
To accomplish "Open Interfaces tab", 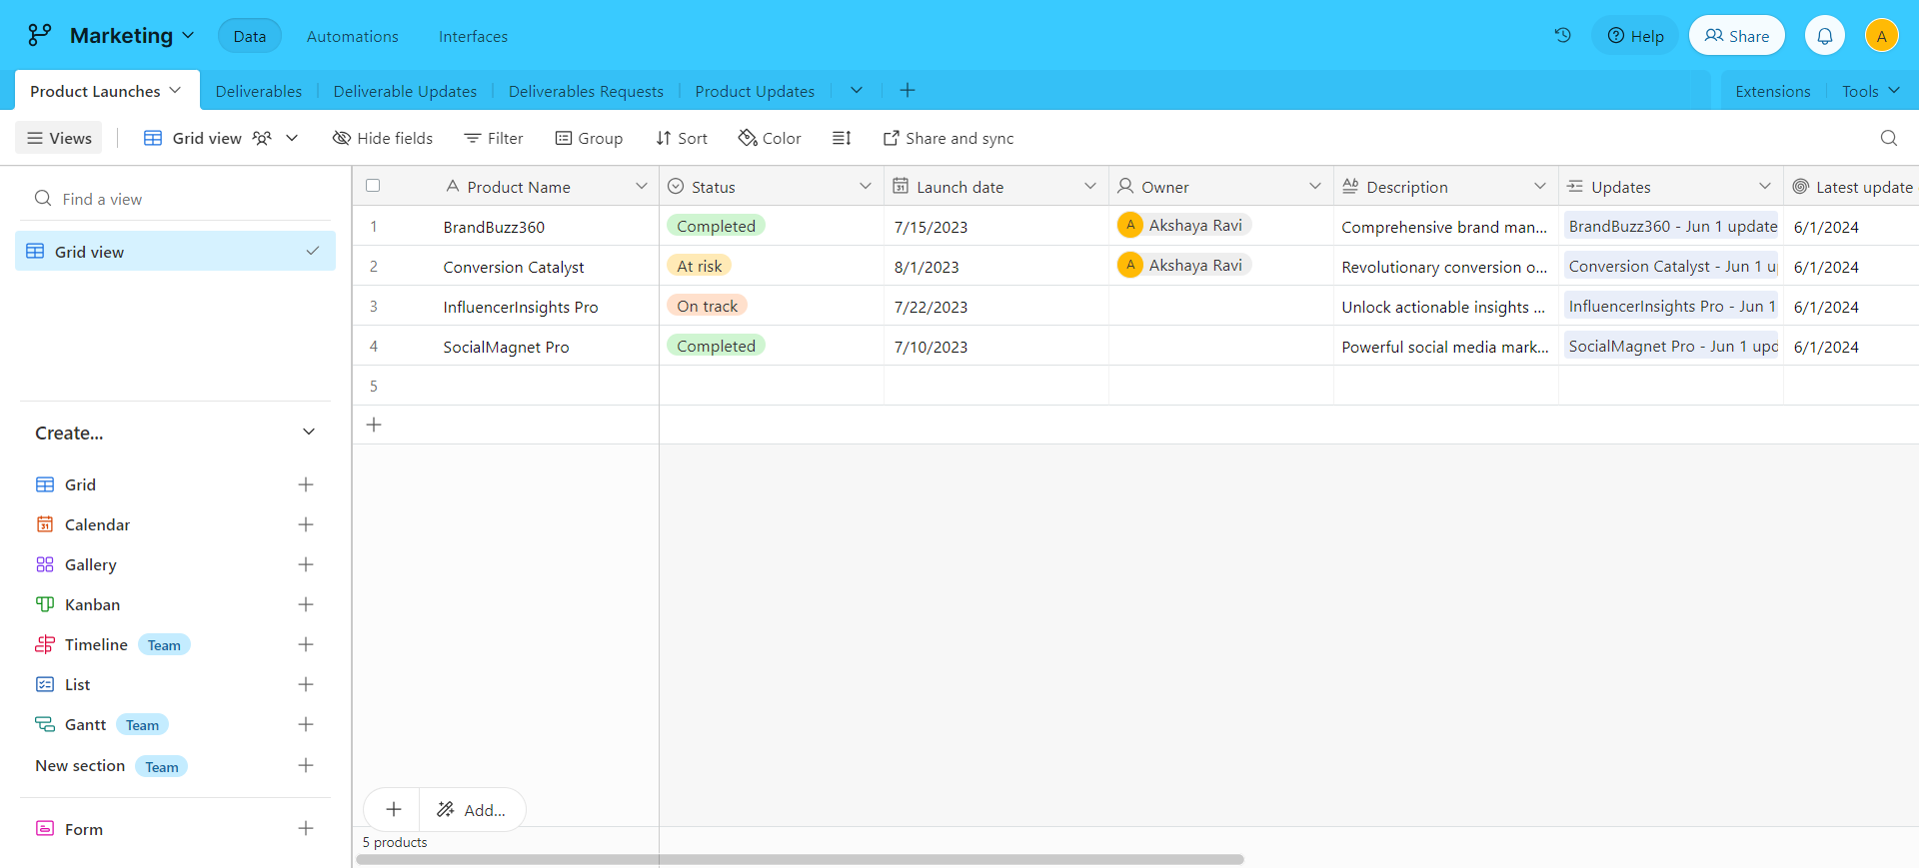I will pyautogui.click(x=473, y=36).
